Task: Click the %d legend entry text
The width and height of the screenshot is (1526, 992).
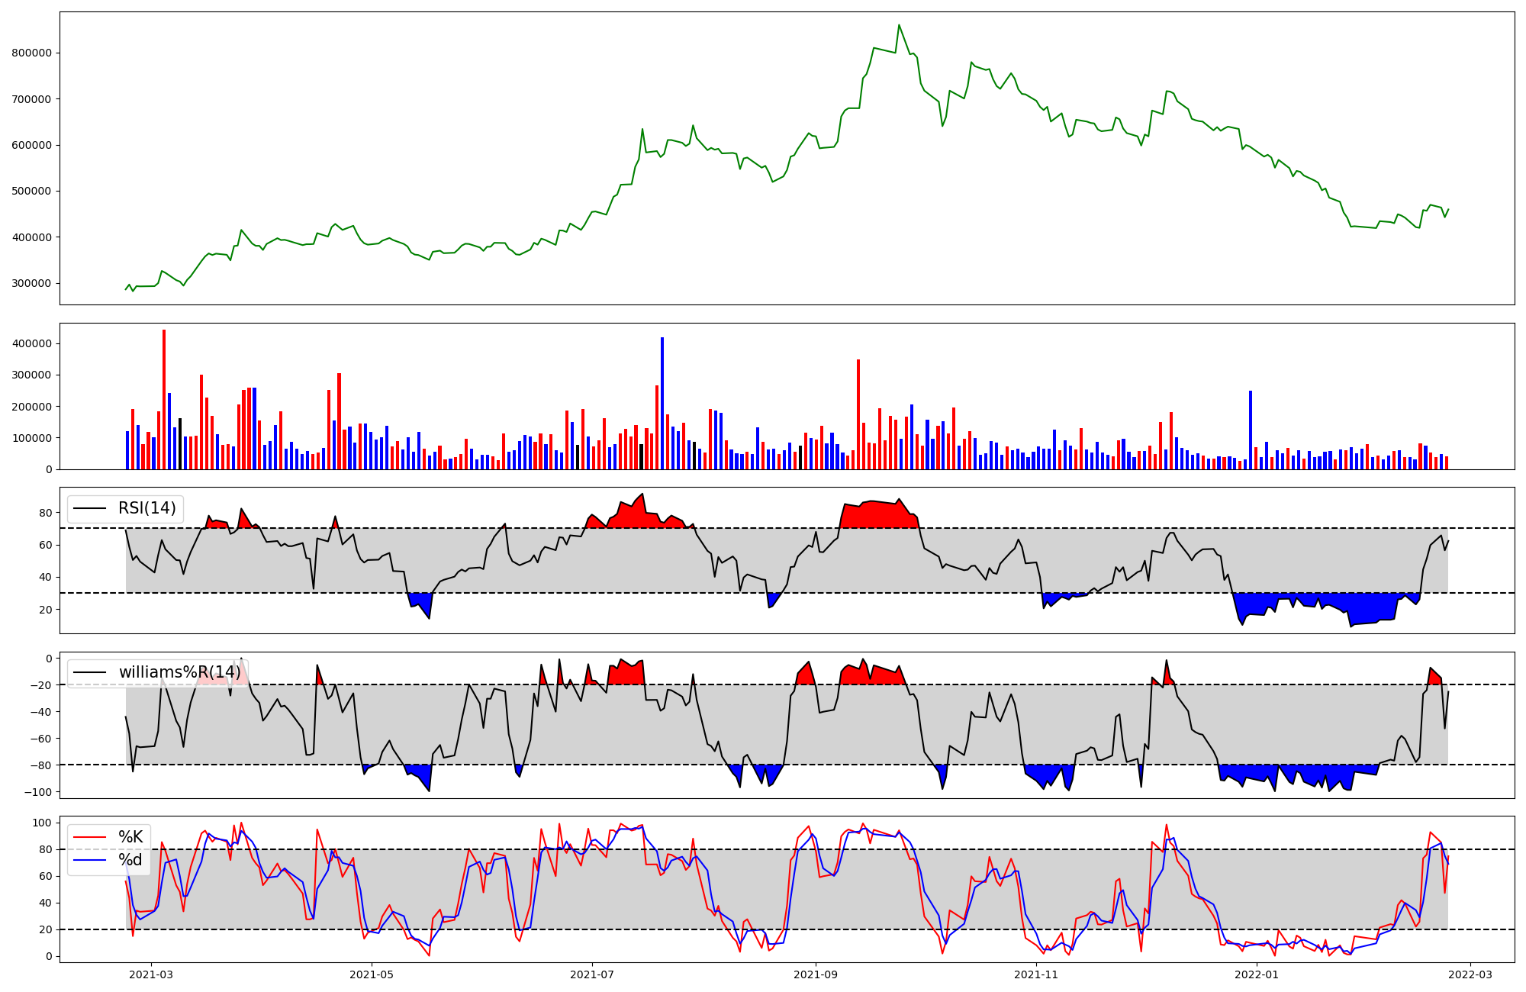Action: click(x=130, y=860)
